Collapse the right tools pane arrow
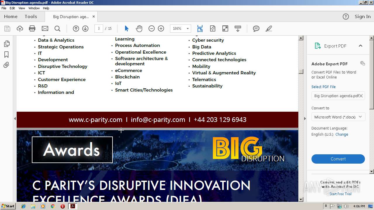The width and height of the screenshot is (374, 210). [x=305, y=118]
